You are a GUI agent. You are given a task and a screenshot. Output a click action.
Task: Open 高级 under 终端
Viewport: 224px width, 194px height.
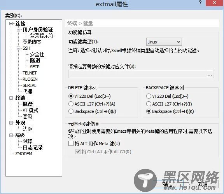[x=28, y=117]
